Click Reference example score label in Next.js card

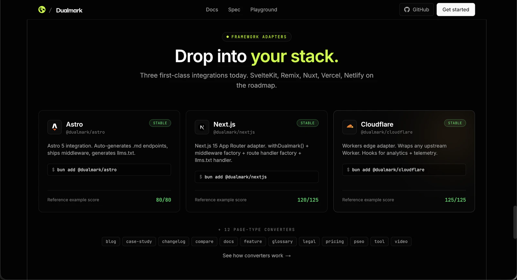[x=221, y=200]
